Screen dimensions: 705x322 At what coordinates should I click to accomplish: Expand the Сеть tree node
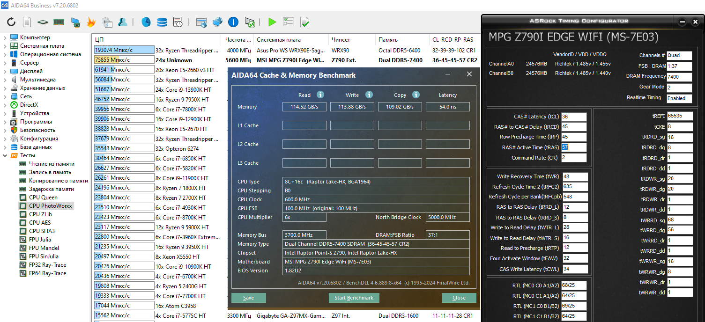click(5, 96)
